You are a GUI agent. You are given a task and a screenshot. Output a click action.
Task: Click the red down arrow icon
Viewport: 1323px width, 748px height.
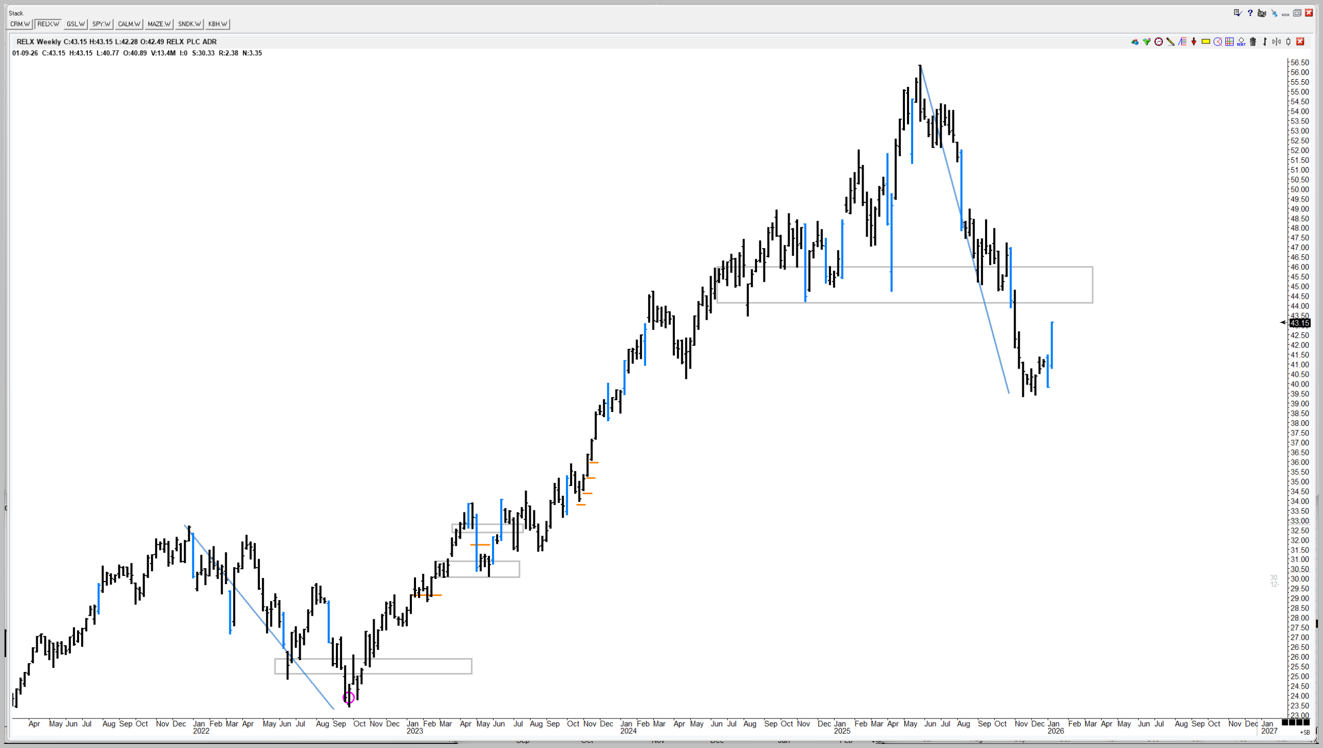[1194, 42]
